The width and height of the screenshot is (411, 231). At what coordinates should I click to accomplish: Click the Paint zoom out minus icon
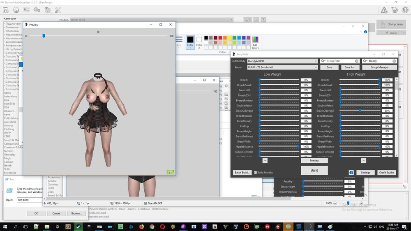point(335,203)
